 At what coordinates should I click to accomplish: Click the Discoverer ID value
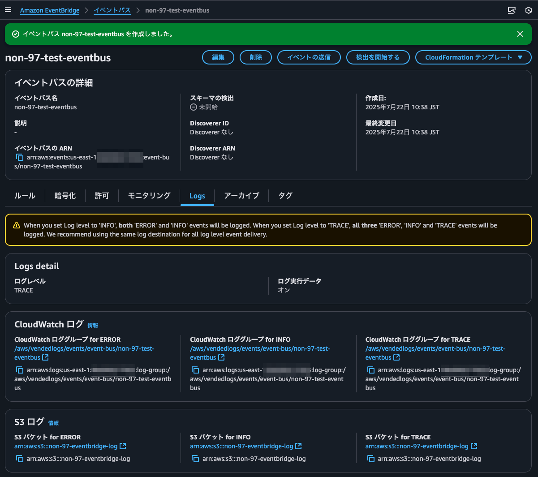[211, 132]
